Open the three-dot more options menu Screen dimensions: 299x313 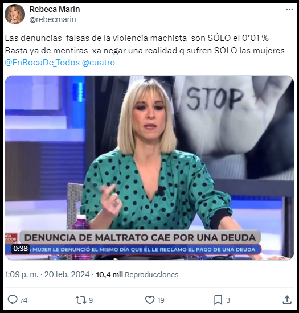pyautogui.click(x=289, y=10)
